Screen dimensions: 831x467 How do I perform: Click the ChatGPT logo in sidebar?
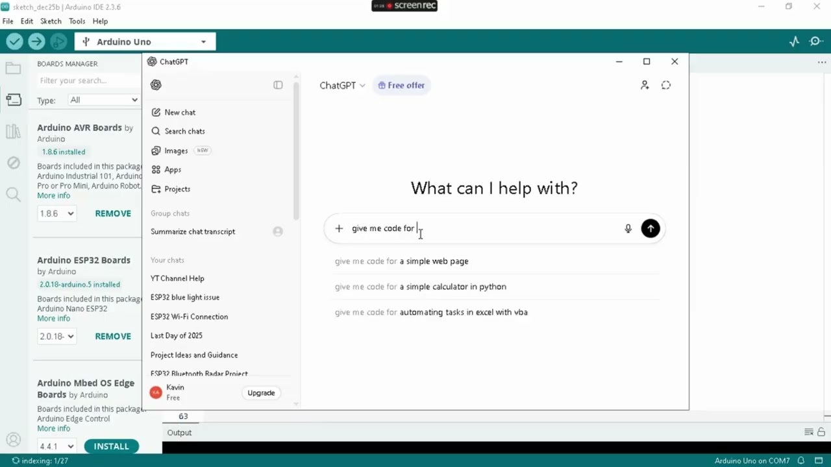point(156,85)
